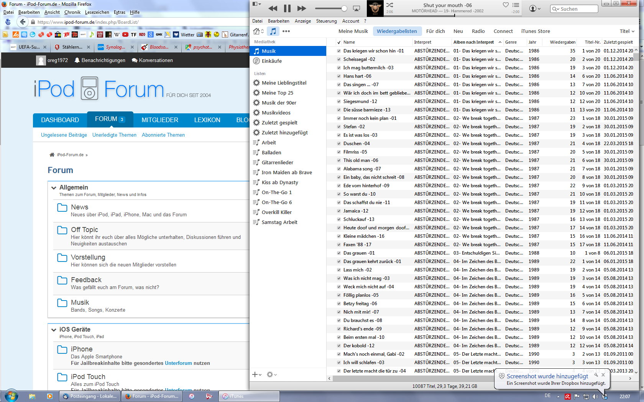The width and height of the screenshot is (644, 402).
Task: Open the Wikipedia bookmark in Firefox toolbar
Action: [117, 34]
